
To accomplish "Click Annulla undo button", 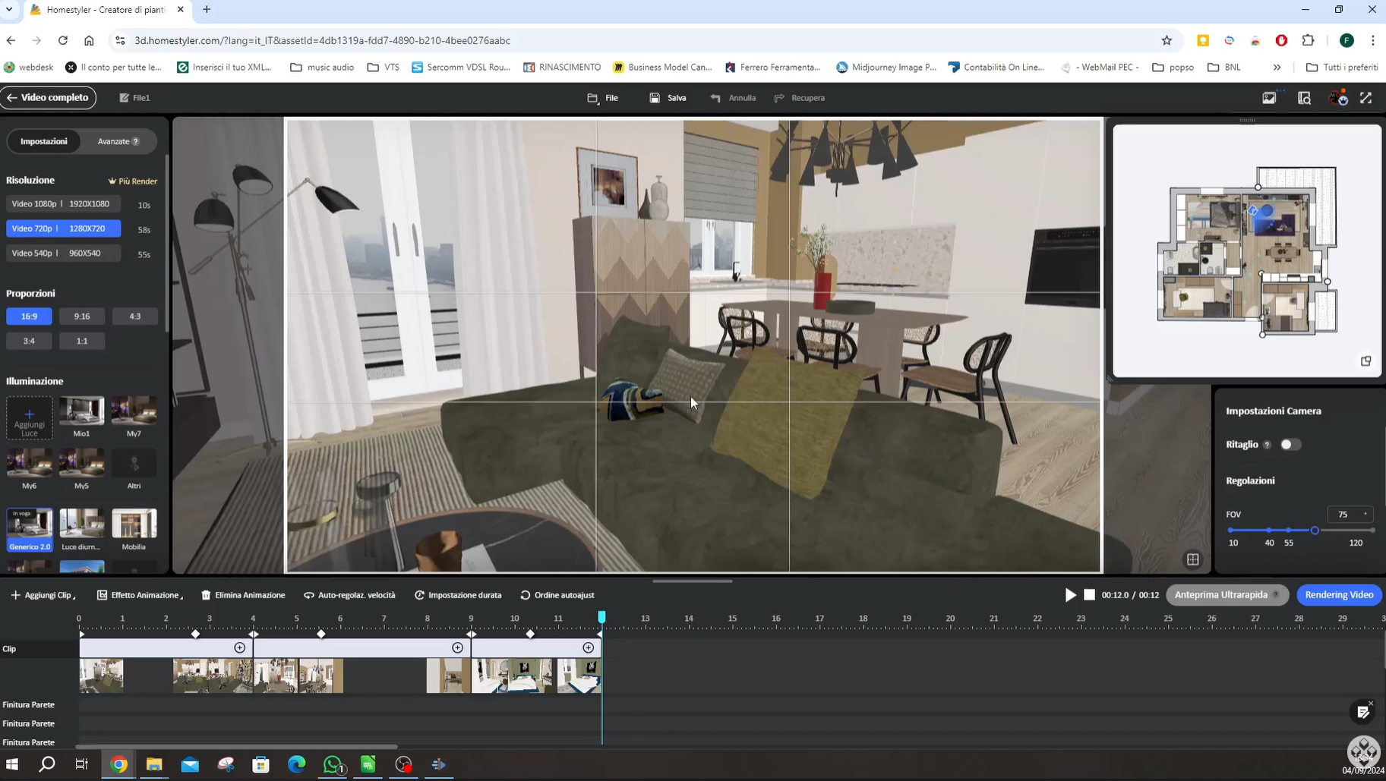I will coord(733,98).
